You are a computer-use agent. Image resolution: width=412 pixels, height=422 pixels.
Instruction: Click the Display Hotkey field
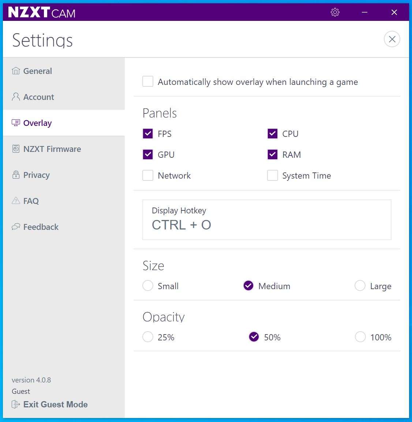click(267, 220)
